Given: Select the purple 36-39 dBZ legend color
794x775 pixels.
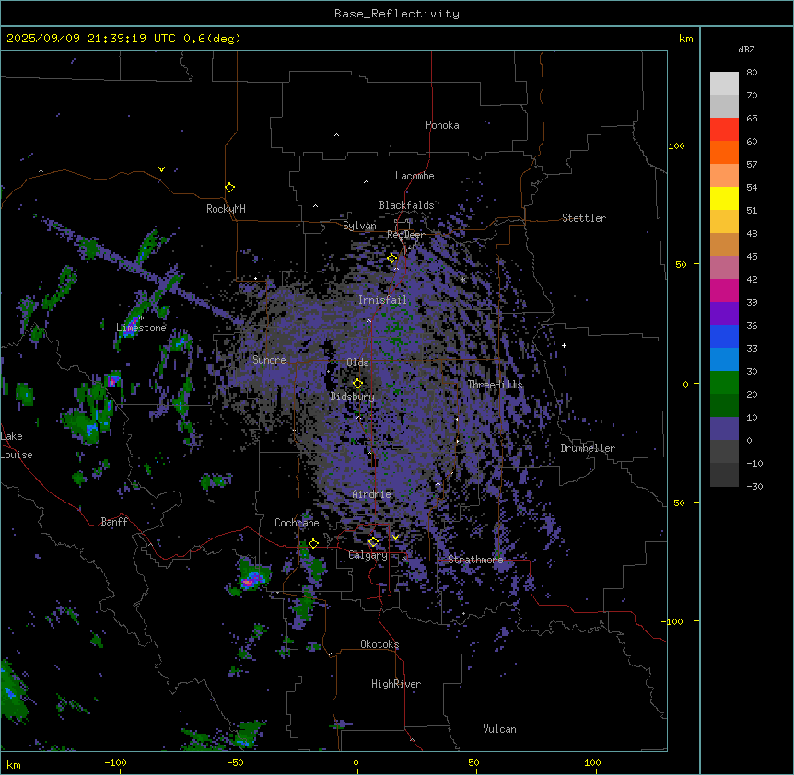Looking at the screenshot, I should tap(724, 314).
